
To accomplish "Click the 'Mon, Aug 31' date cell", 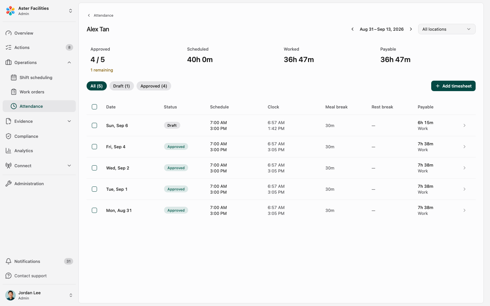I will click(119, 210).
